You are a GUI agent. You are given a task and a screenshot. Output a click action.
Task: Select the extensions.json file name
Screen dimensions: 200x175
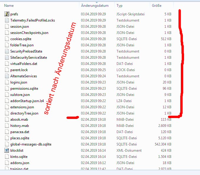[x=22, y=107]
